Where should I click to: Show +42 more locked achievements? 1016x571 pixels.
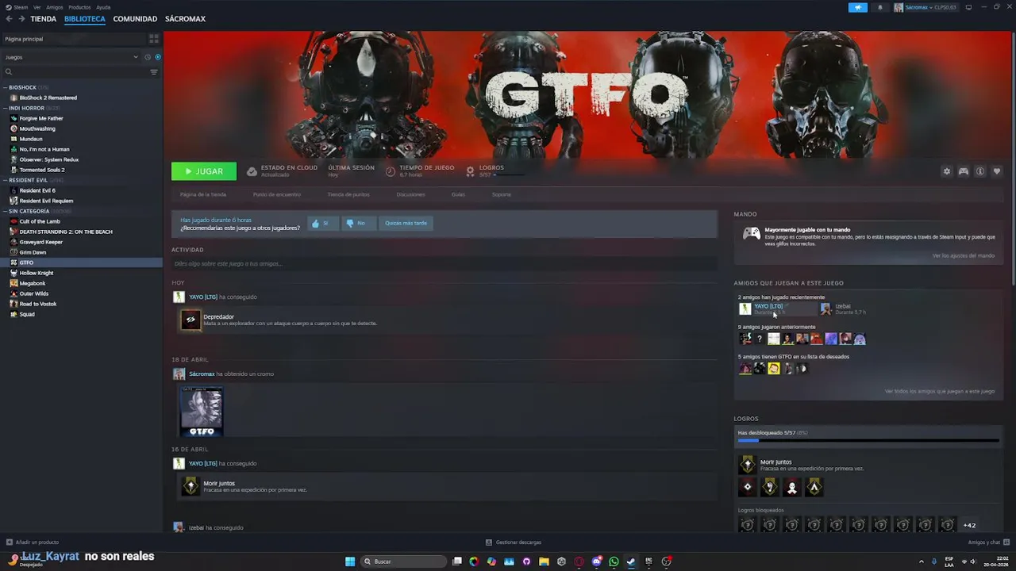point(969,525)
